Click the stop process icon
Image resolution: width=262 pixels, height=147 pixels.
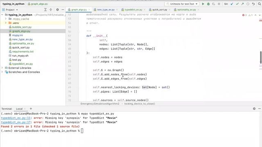tap(219, 4)
